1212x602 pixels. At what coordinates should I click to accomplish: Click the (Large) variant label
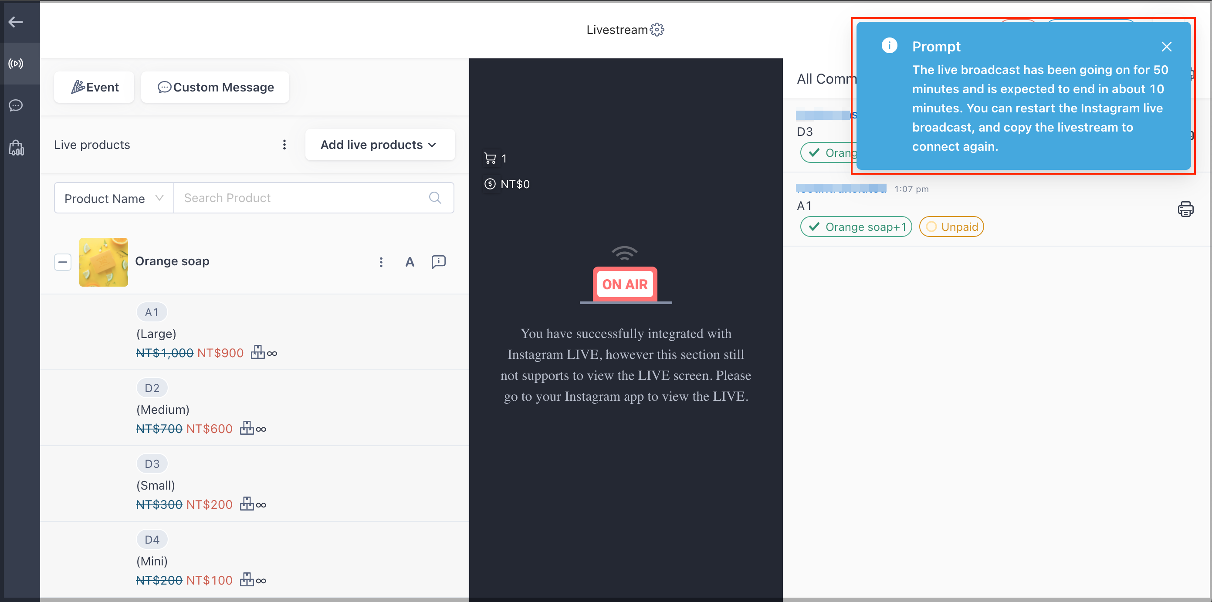pos(156,334)
